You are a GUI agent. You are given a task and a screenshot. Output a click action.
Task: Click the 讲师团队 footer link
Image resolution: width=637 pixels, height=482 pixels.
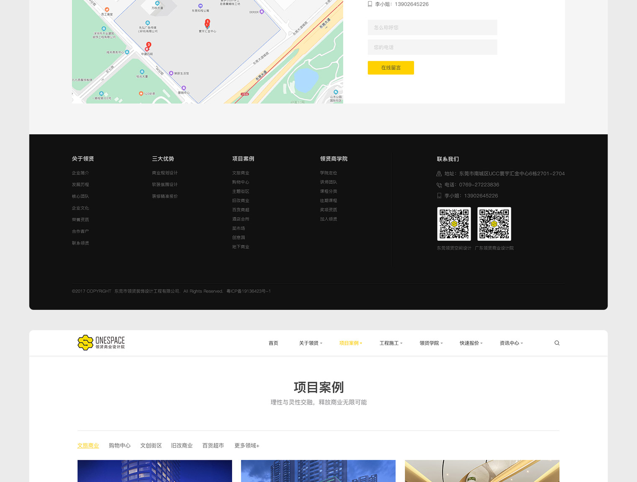click(328, 182)
